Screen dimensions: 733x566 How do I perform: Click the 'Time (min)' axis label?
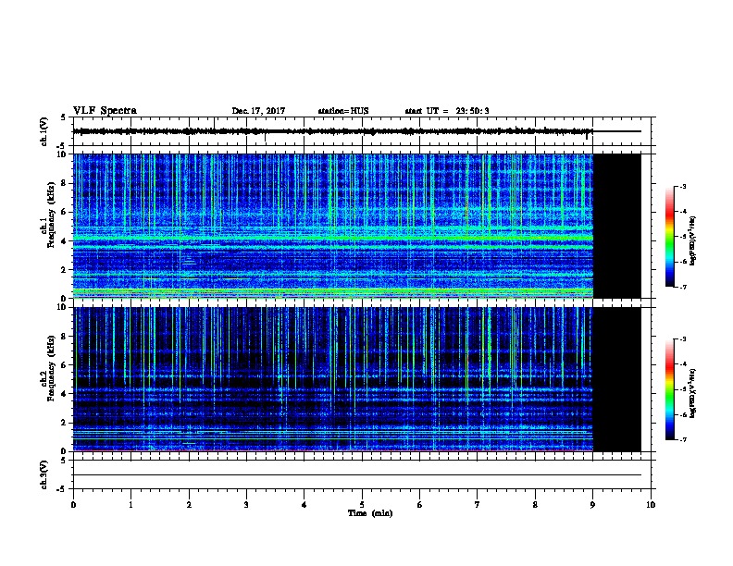pyautogui.click(x=370, y=513)
